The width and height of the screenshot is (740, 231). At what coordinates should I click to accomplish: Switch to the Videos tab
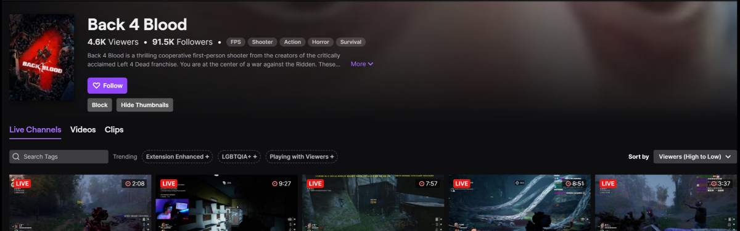83,129
